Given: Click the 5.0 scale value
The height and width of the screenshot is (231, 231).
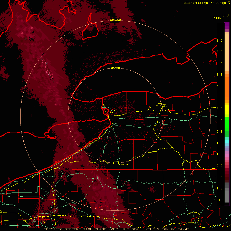Looking at the screenshot, I should pos(219,97).
